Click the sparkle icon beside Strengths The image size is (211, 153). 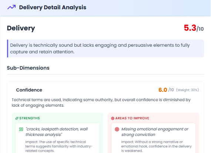tap(17, 118)
